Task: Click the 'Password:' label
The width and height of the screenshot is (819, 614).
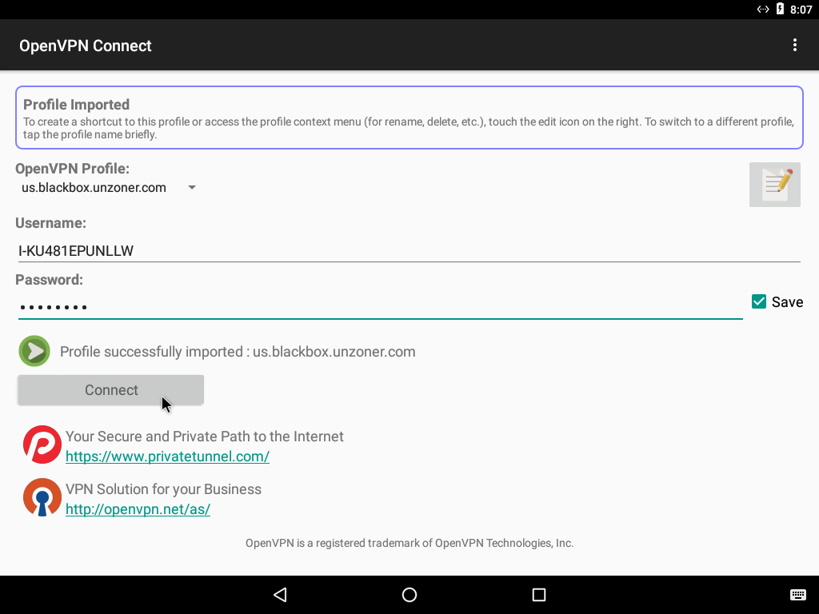Action: coord(49,280)
